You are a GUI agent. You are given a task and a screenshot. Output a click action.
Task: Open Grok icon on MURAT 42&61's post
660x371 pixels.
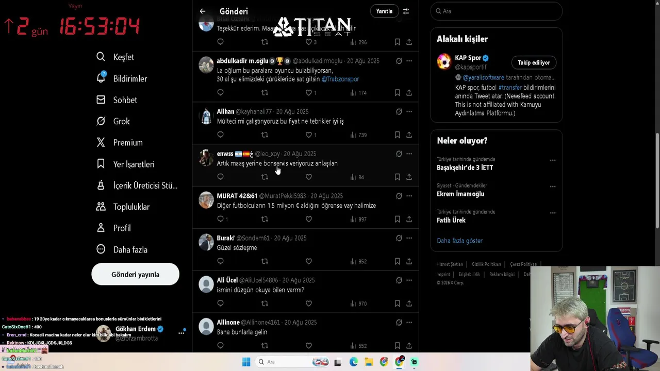[399, 196]
